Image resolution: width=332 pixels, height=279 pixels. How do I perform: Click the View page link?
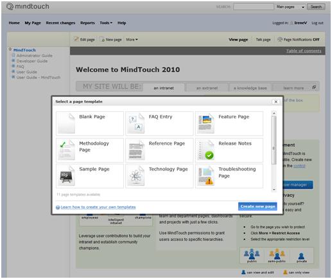click(x=238, y=40)
